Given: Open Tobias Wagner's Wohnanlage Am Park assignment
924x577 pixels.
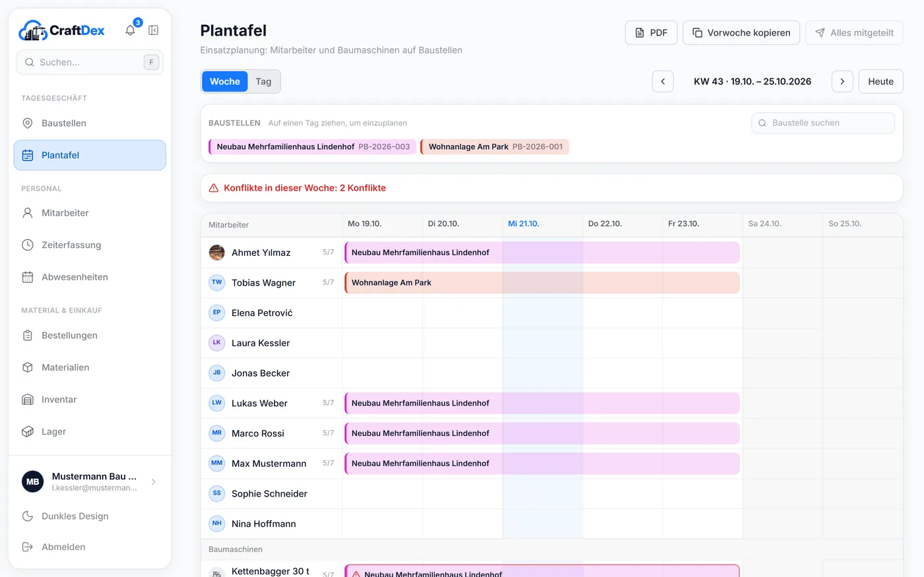Looking at the screenshot, I should click(542, 283).
